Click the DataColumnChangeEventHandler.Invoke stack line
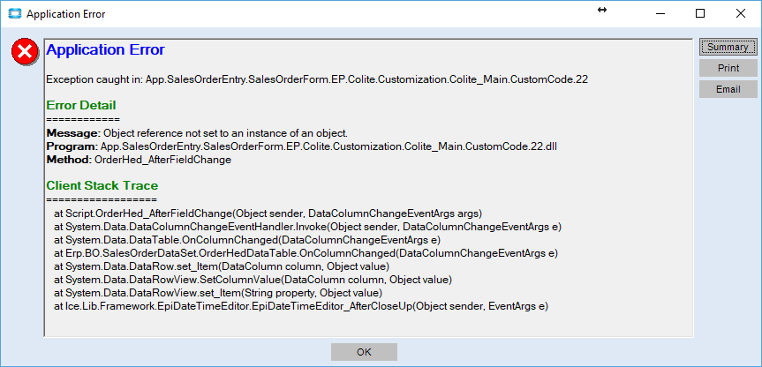 coord(308,227)
